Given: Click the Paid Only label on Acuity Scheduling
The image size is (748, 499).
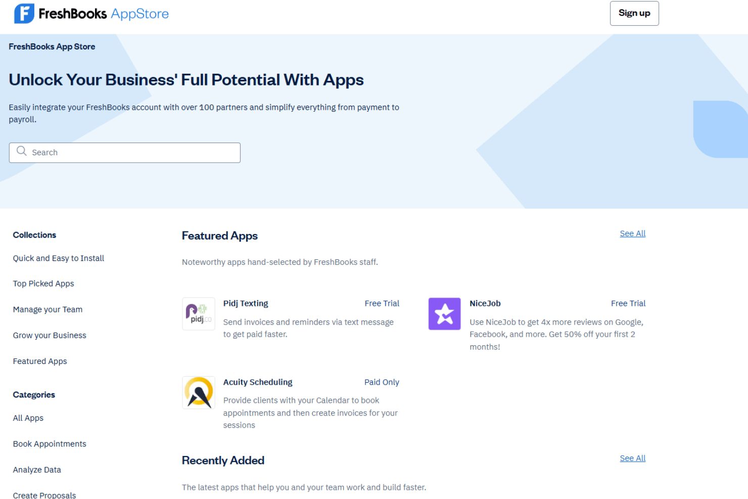Looking at the screenshot, I should (x=382, y=382).
